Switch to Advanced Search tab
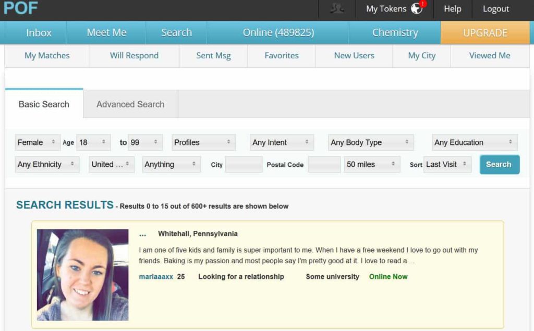Viewport: 534px width, 331px height. pyautogui.click(x=130, y=104)
